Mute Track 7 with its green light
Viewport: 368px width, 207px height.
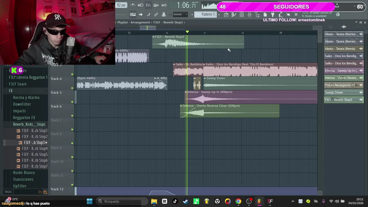pyautogui.click(x=72, y=130)
